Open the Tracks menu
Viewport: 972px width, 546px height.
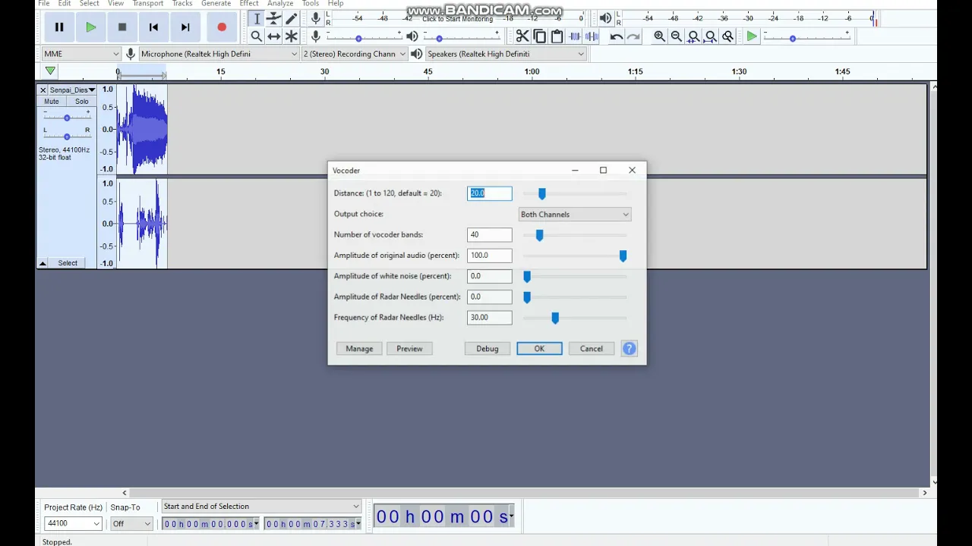point(182,3)
